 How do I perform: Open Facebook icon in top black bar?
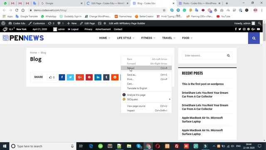pos(236,29)
